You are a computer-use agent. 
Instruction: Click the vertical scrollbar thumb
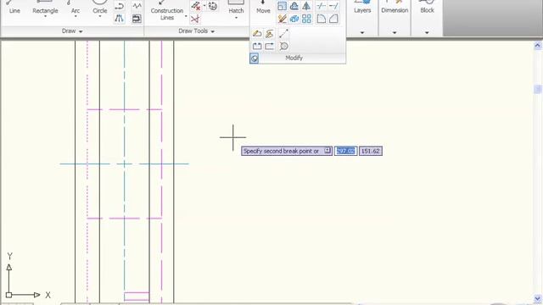coord(537,89)
